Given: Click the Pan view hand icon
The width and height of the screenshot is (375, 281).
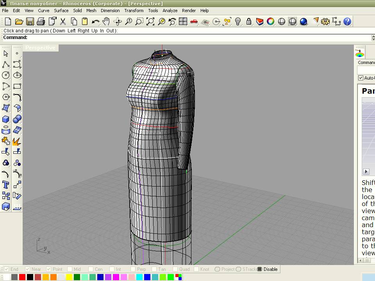Looking at the screenshot, I should [x=106, y=22].
